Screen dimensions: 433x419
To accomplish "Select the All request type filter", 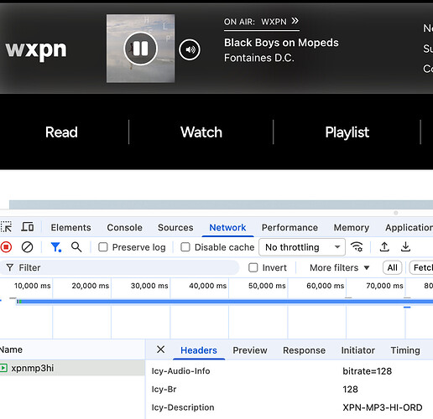I will (392, 267).
